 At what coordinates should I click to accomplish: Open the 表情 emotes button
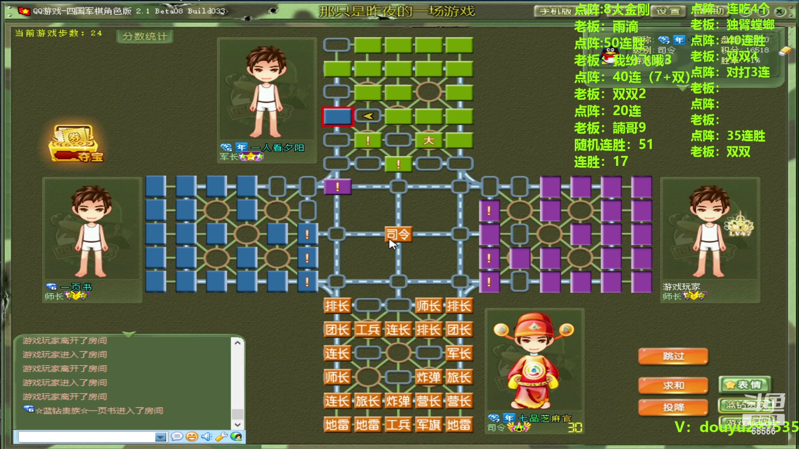[x=744, y=385]
